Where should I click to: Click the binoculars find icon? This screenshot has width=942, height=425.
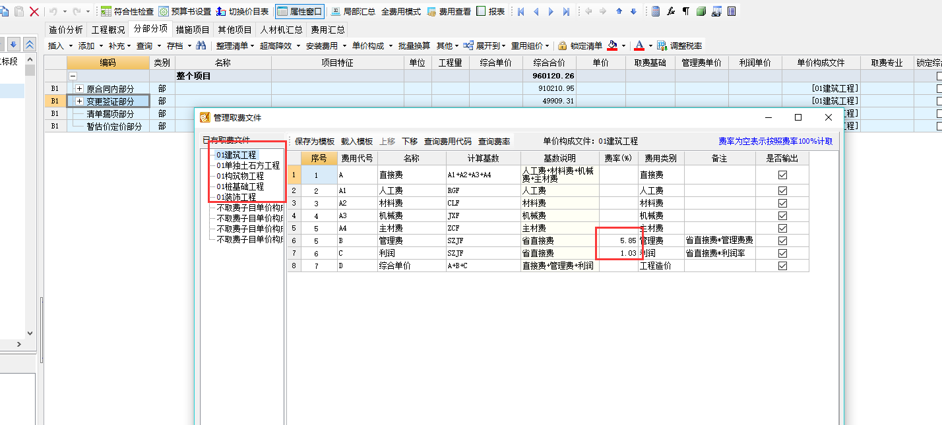[x=202, y=45]
